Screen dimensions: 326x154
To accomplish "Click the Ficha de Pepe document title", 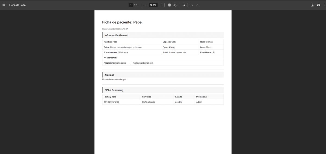I will click(x=17, y=5).
